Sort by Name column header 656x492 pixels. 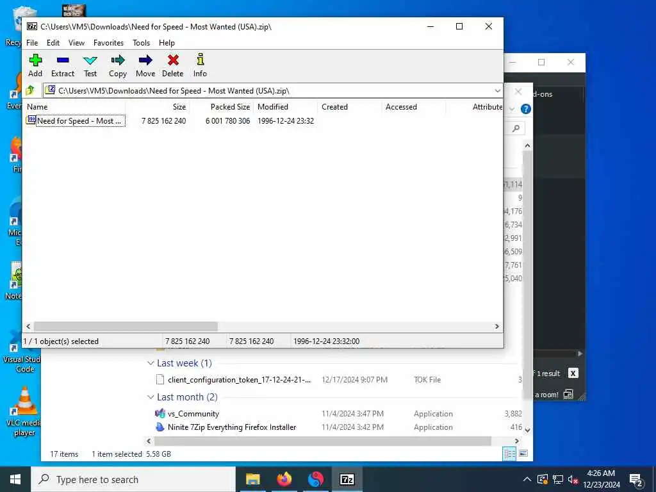coord(76,107)
